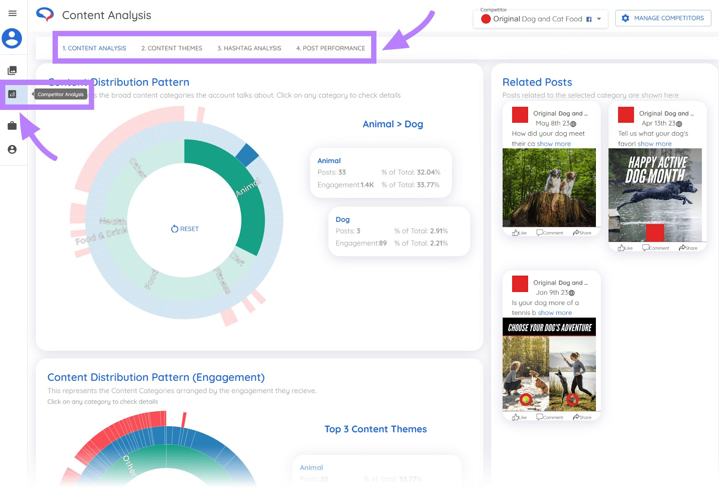
Task: Click the Like icon on Choose Your Dog's Adventure post
Action: point(519,417)
